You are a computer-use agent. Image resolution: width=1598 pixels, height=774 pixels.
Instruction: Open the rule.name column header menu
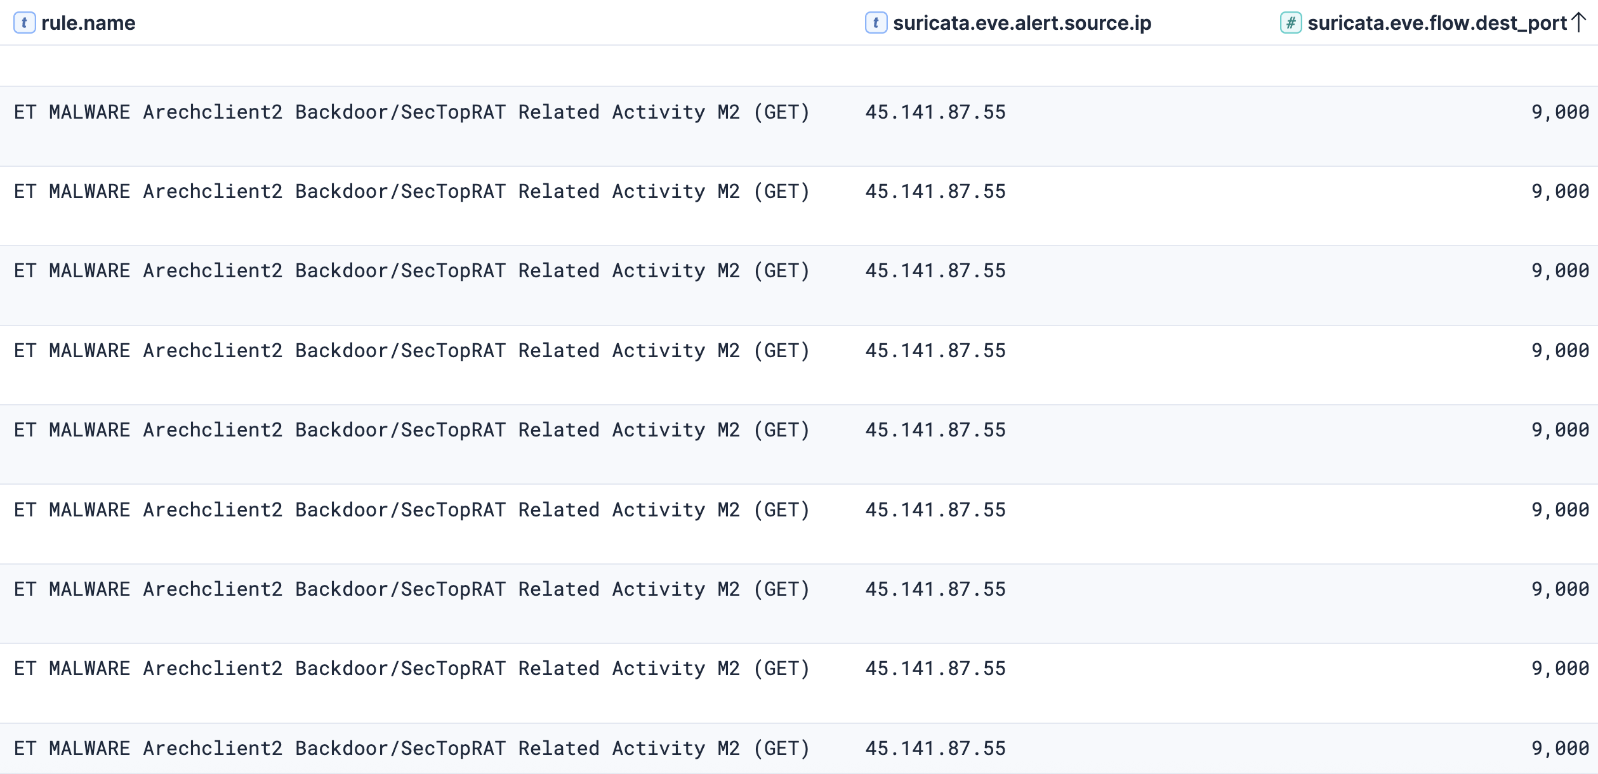[88, 23]
